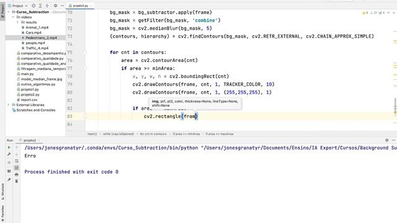Viewport: 397px width, 223px height.
Task: Open main.py in project tree
Action: point(25,74)
